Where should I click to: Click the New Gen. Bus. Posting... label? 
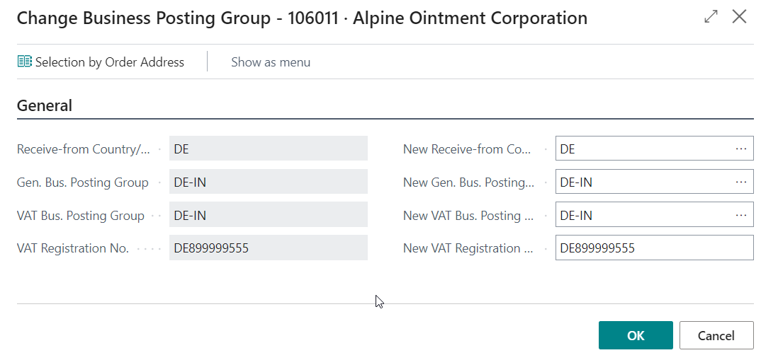pyautogui.click(x=468, y=182)
